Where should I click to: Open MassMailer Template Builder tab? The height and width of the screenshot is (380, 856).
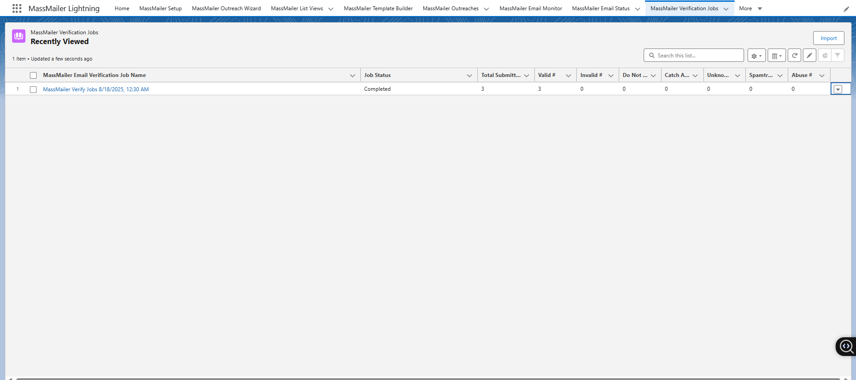coord(378,8)
